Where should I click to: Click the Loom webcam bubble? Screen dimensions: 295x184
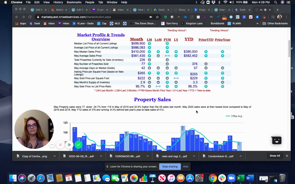point(34,129)
